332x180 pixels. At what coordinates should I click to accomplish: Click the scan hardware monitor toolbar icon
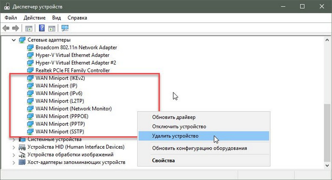click(x=65, y=28)
